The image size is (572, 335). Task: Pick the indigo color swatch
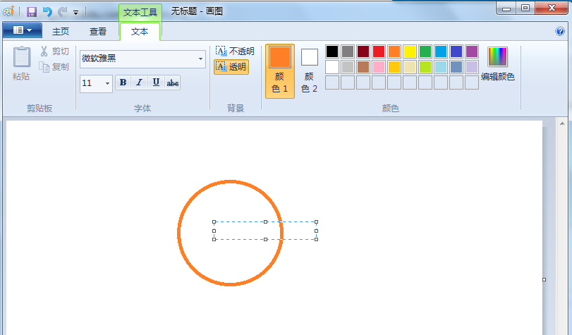(456, 51)
